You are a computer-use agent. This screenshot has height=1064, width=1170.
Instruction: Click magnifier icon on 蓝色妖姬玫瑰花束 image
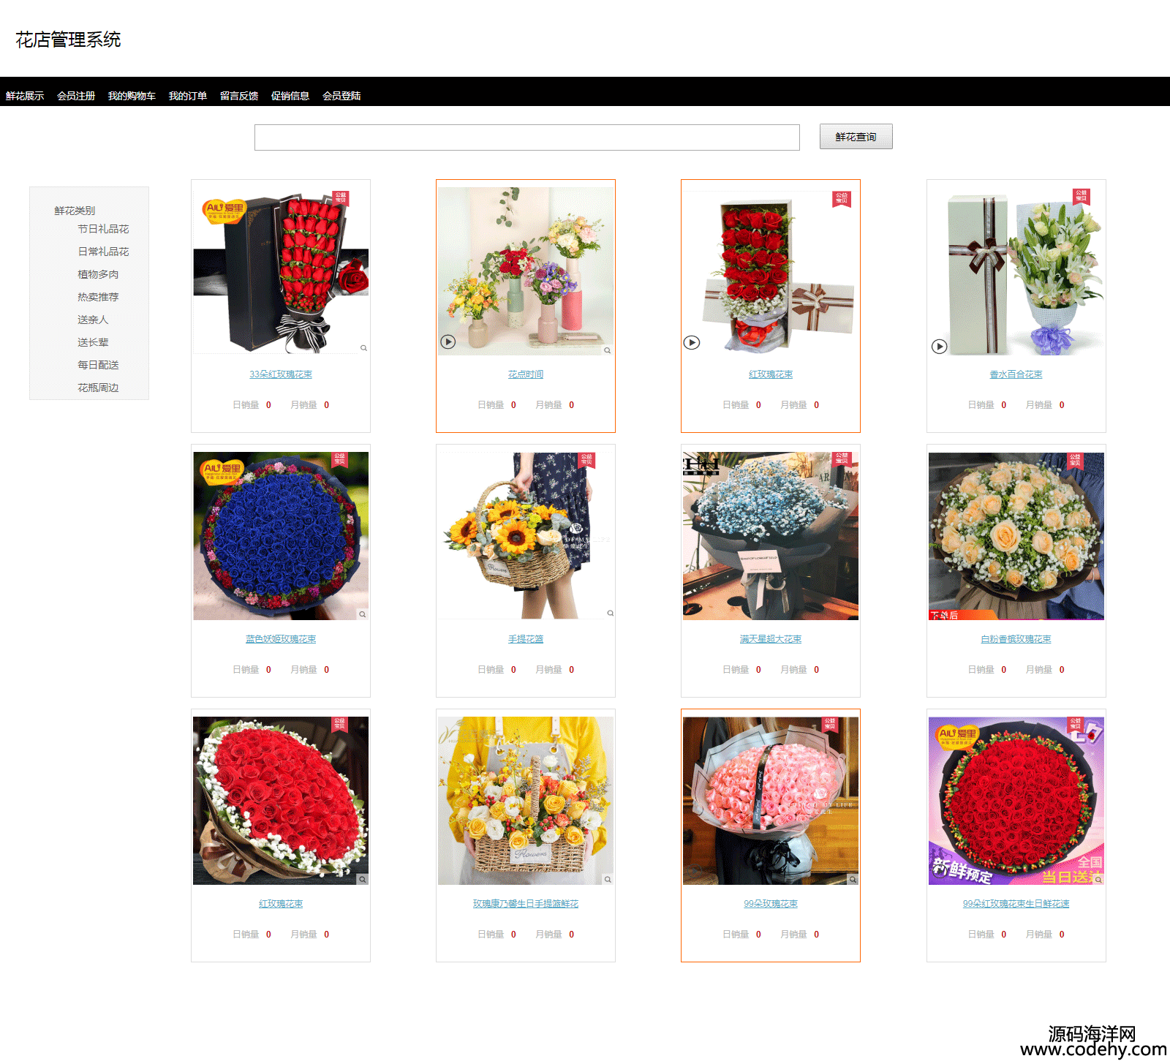(363, 614)
